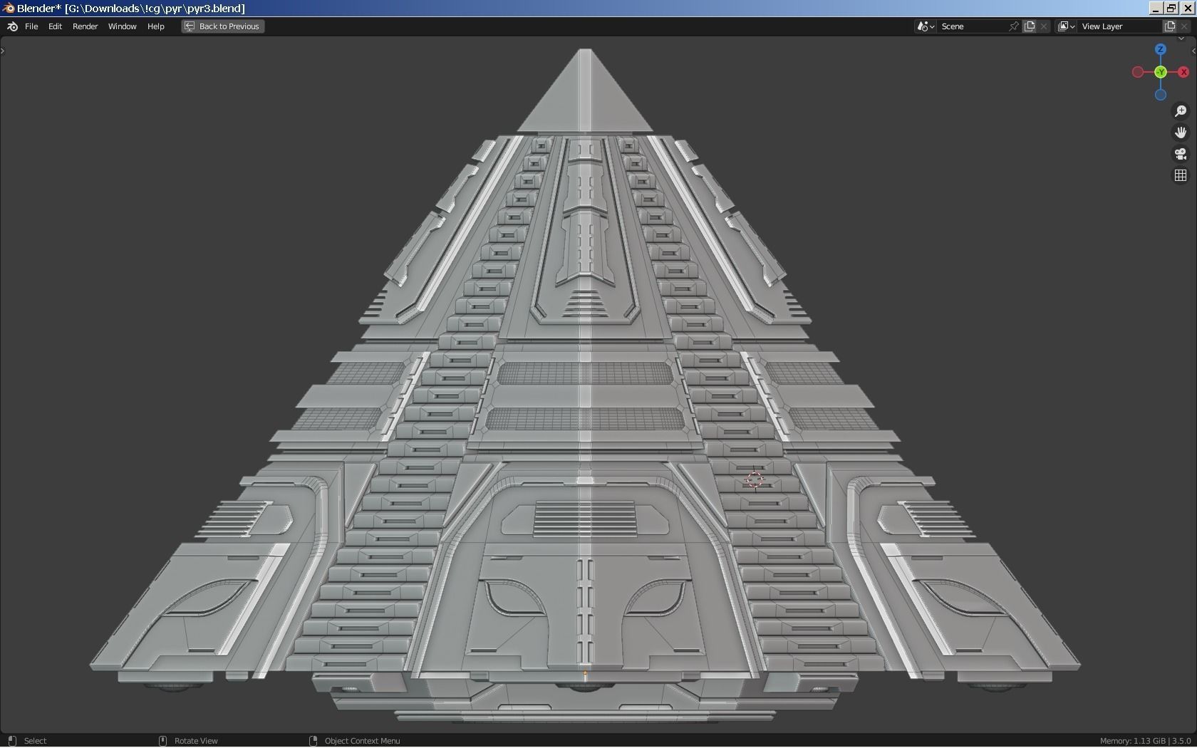This screenshot has width=1197, height=748.
Task: Remove the view layer with the X icon
Action: tap(1185, 26)
